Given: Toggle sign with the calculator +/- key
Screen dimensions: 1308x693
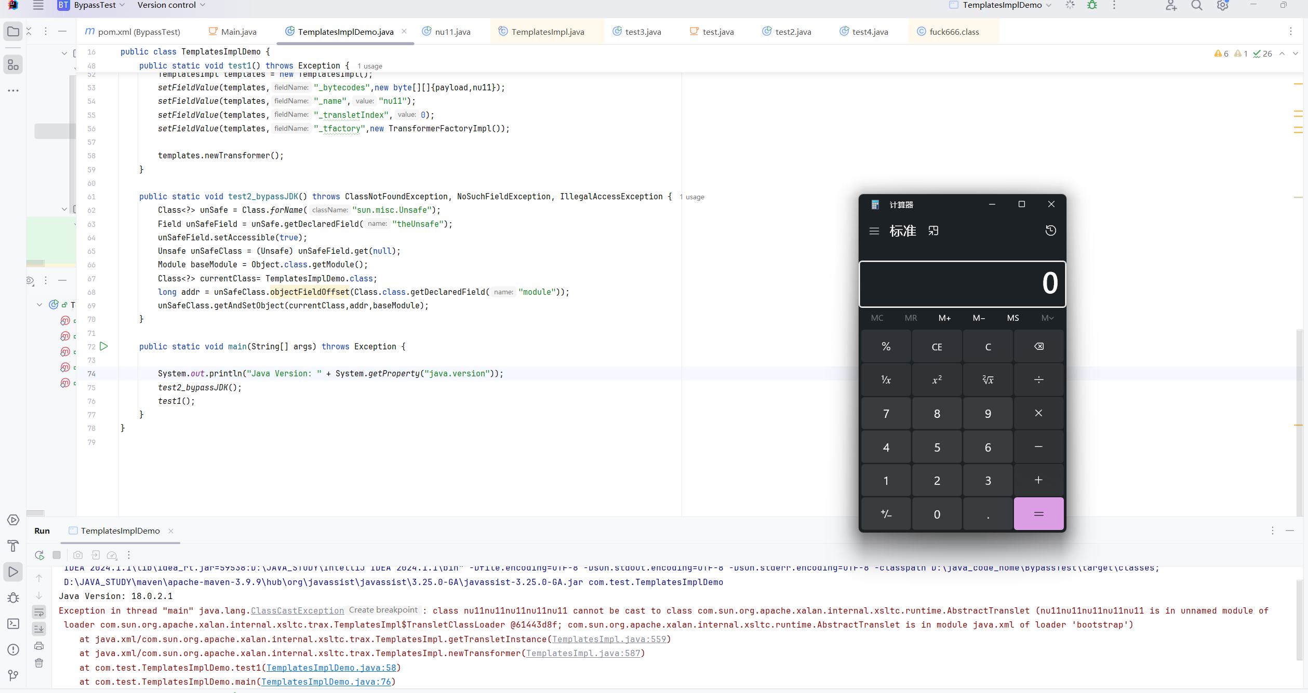Looking at the screenshot, I should pyautogui.click(x=886, y=514).
